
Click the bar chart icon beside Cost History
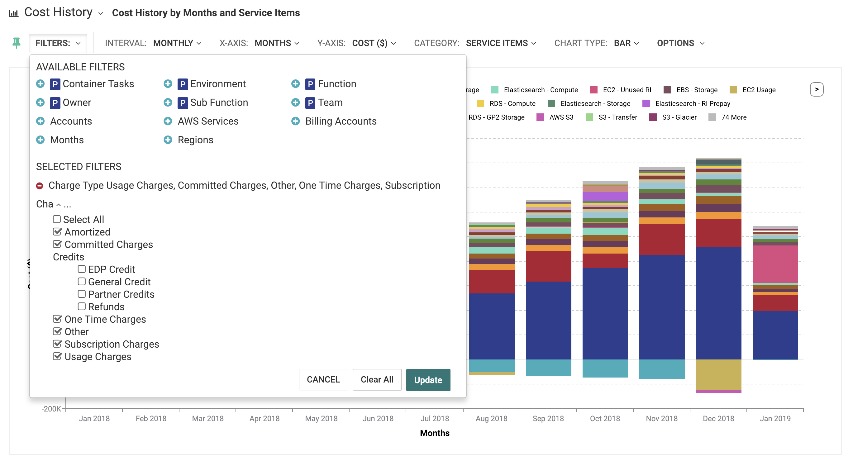pos(14,13)
